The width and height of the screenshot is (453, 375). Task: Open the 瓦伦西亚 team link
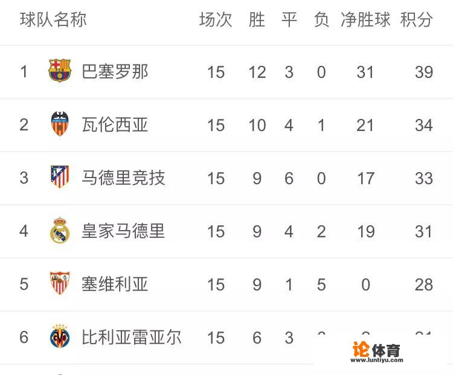click(x=115, y=125)
